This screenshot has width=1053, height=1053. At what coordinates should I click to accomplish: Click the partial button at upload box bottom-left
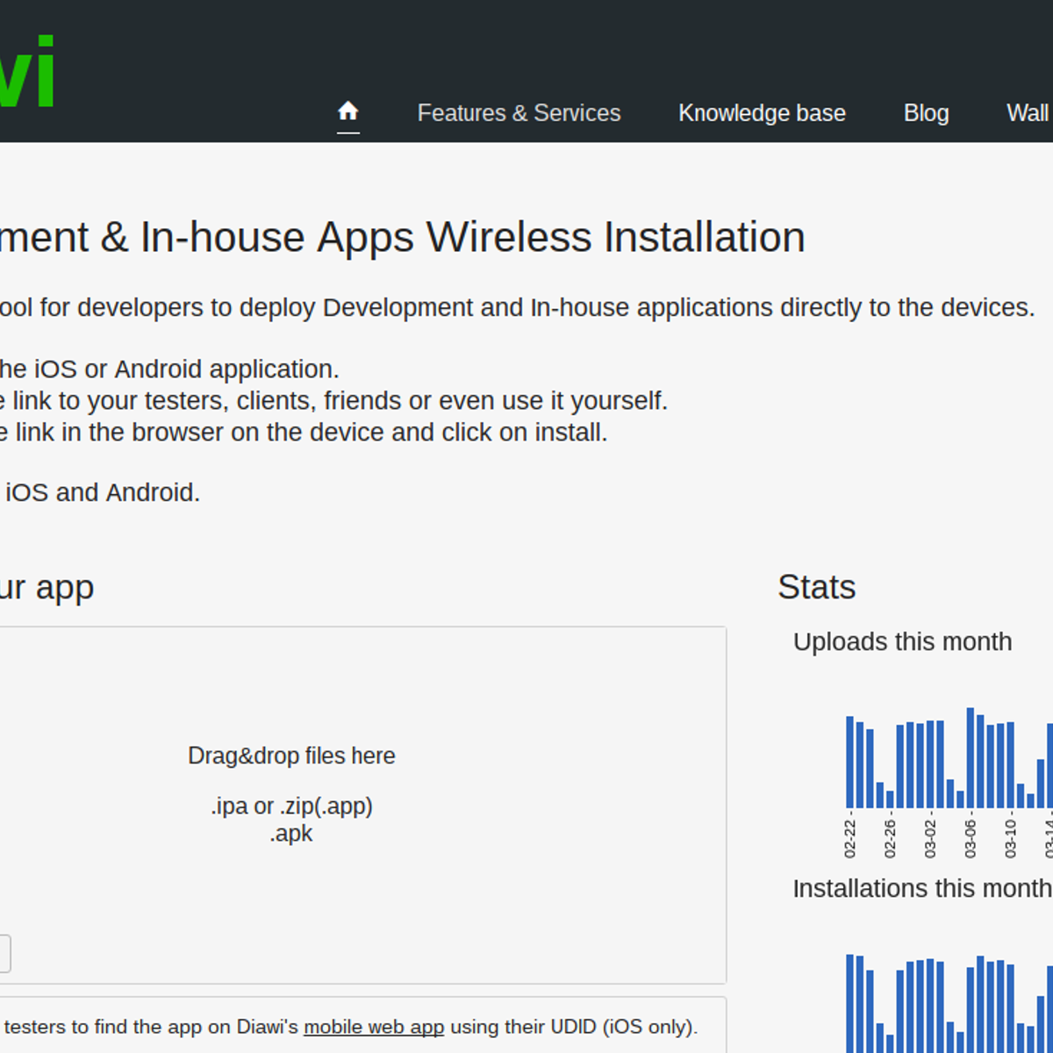click(x=4, y=954)
